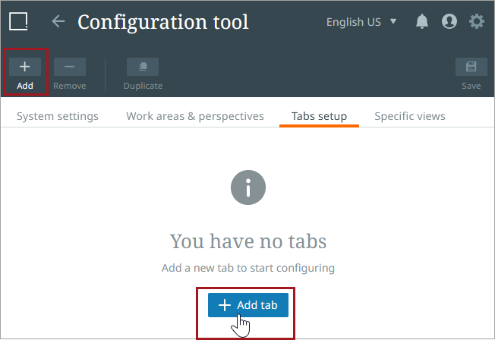Open the notifications bell
The image size is (495, 340).
(x=422, y=22)
